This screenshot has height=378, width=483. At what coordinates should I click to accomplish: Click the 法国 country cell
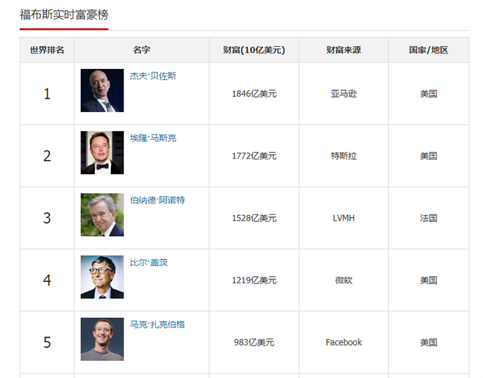coord(428,218)
